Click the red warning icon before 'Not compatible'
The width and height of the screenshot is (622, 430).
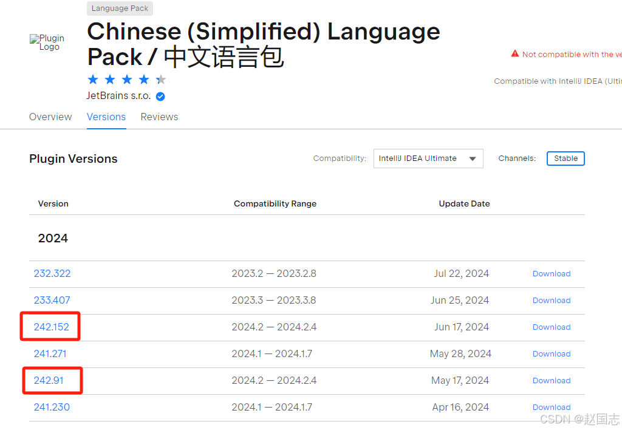coord(515,53)
